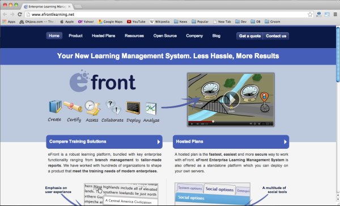Viewport: 340px width, 206px height.
Task: Click the video progress bar
Action: (x=231, y=122)
